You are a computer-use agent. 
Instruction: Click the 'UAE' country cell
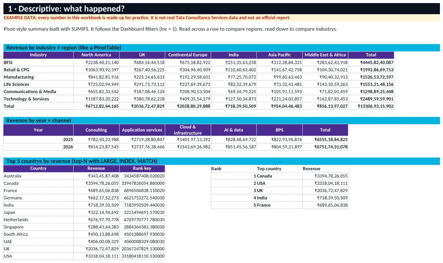[38, 242]
